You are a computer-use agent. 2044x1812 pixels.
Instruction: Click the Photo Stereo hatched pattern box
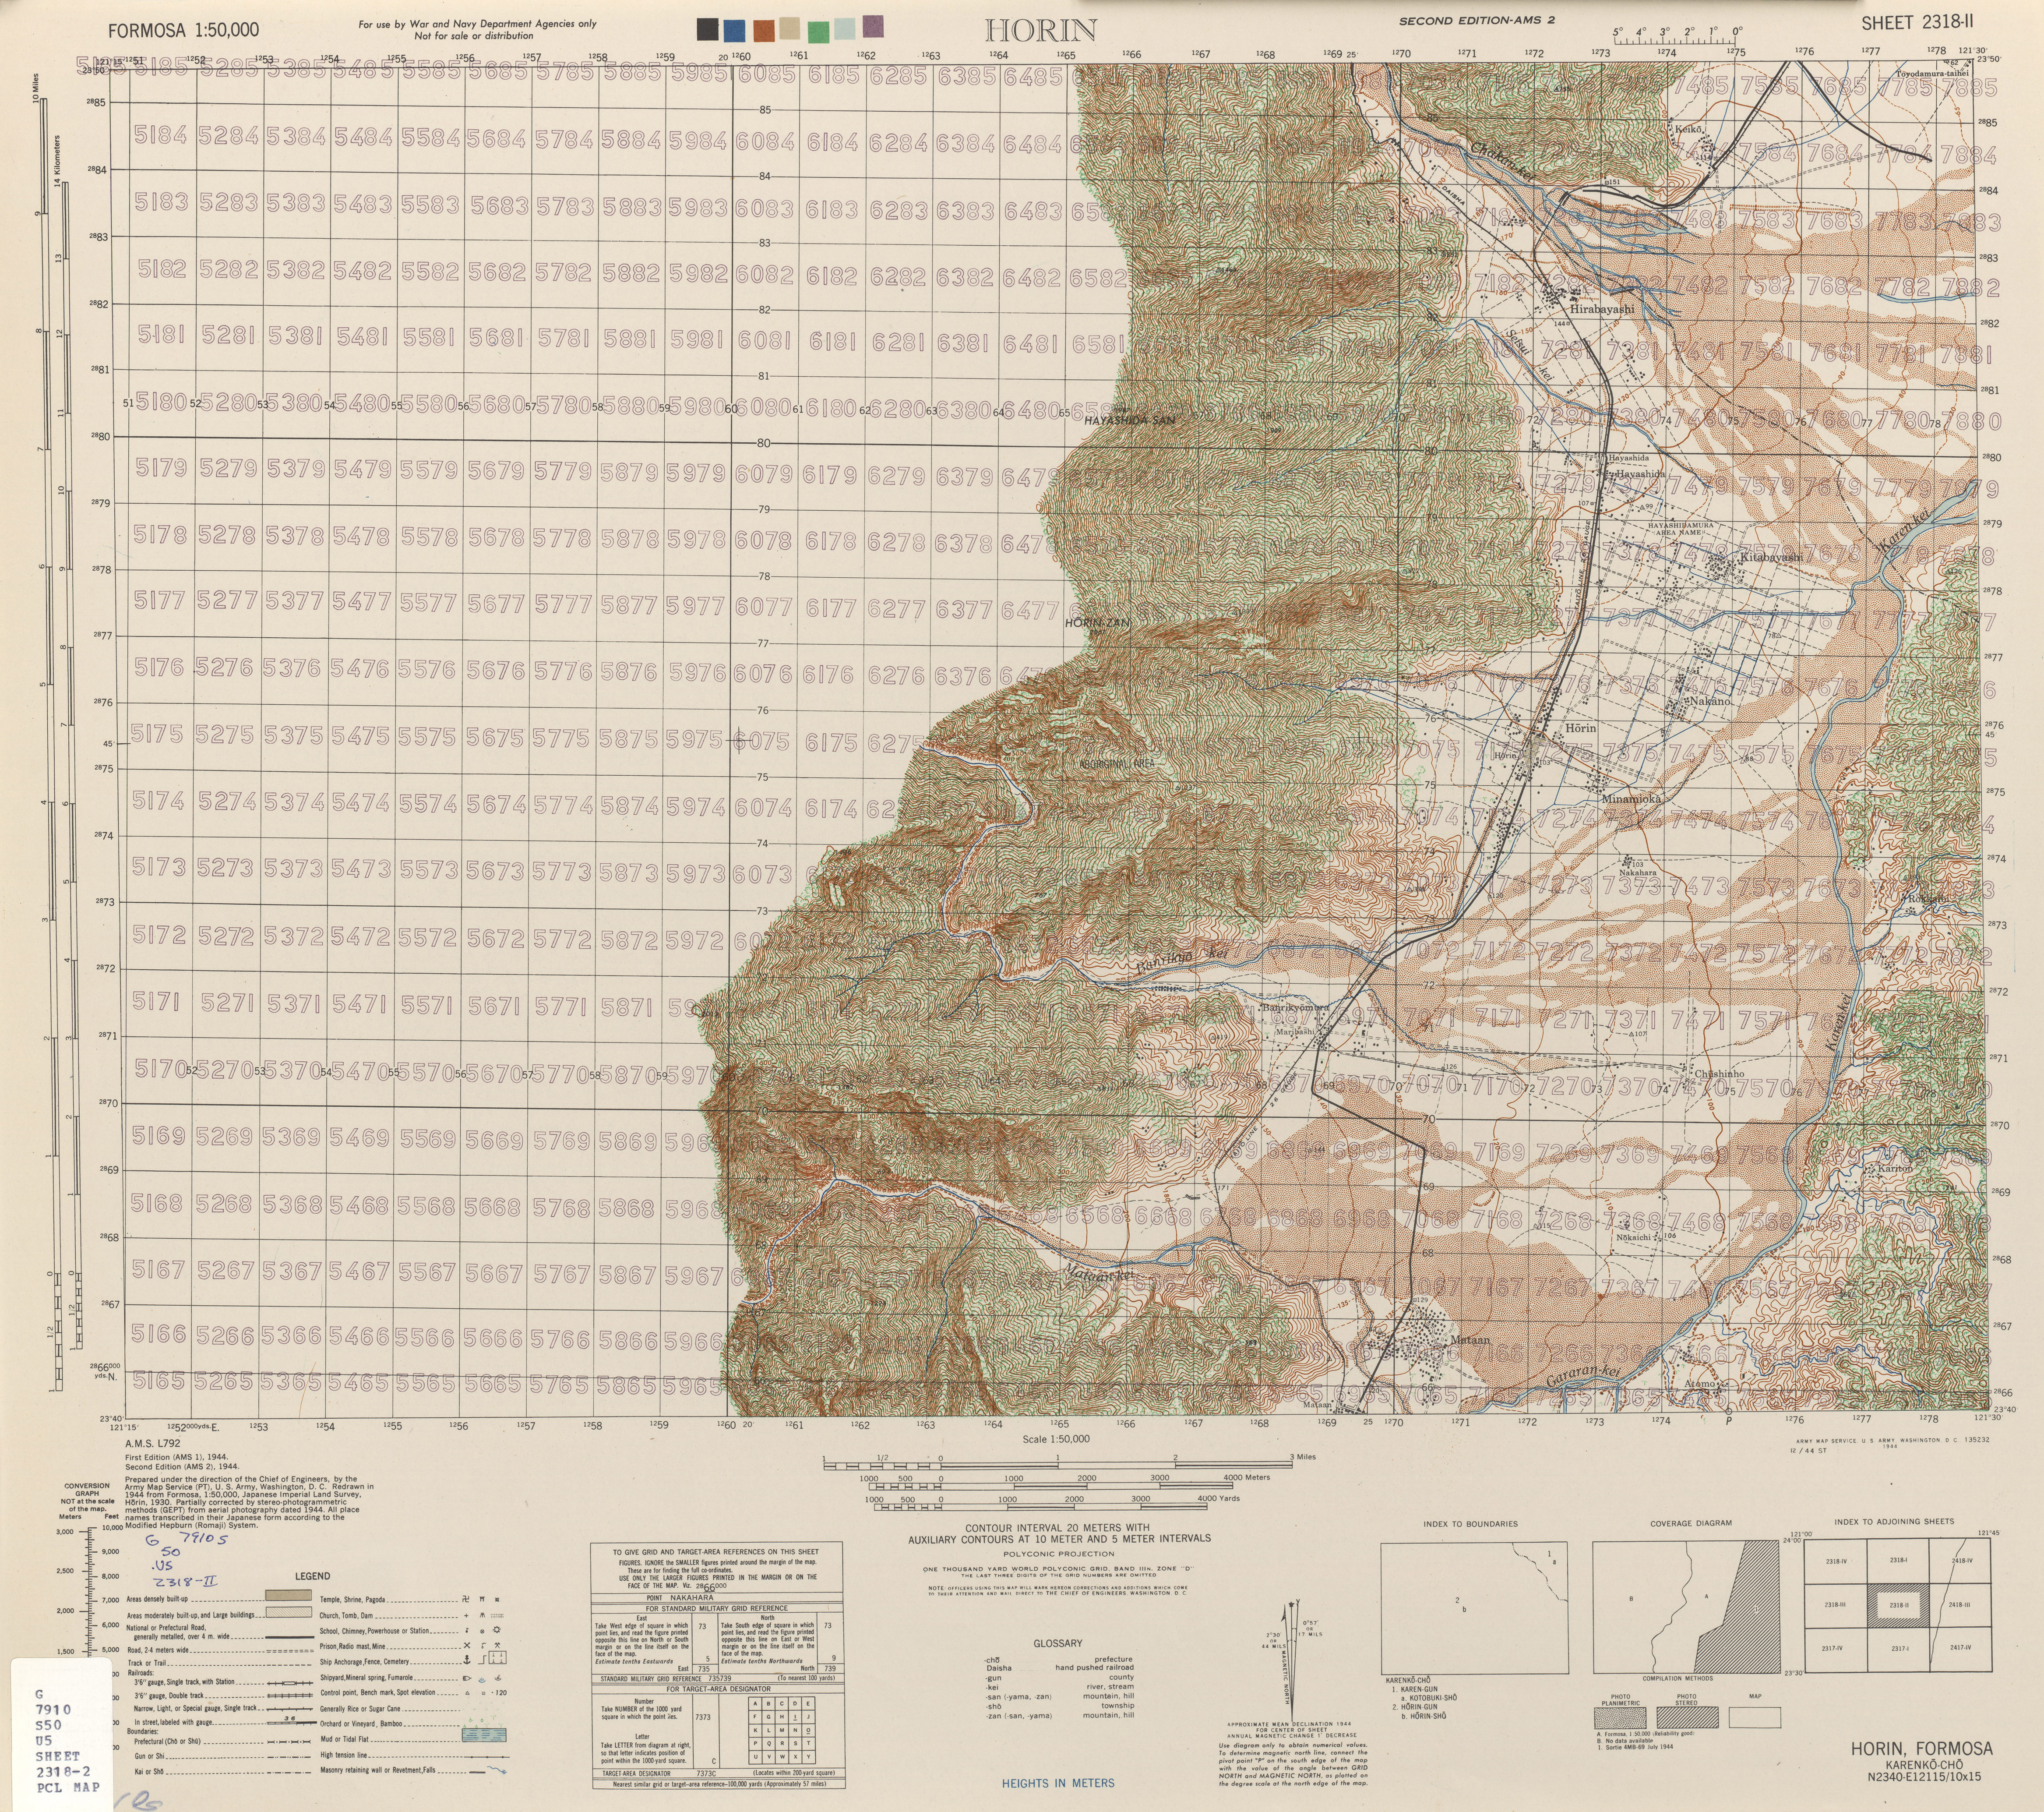(x=1688, y=1718)
